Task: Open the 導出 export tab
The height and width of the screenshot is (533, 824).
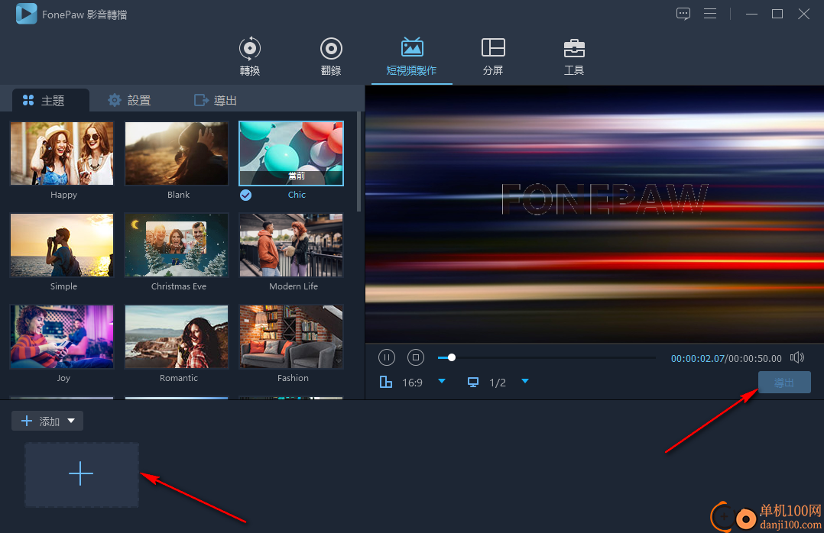Action: coord(216,100)
